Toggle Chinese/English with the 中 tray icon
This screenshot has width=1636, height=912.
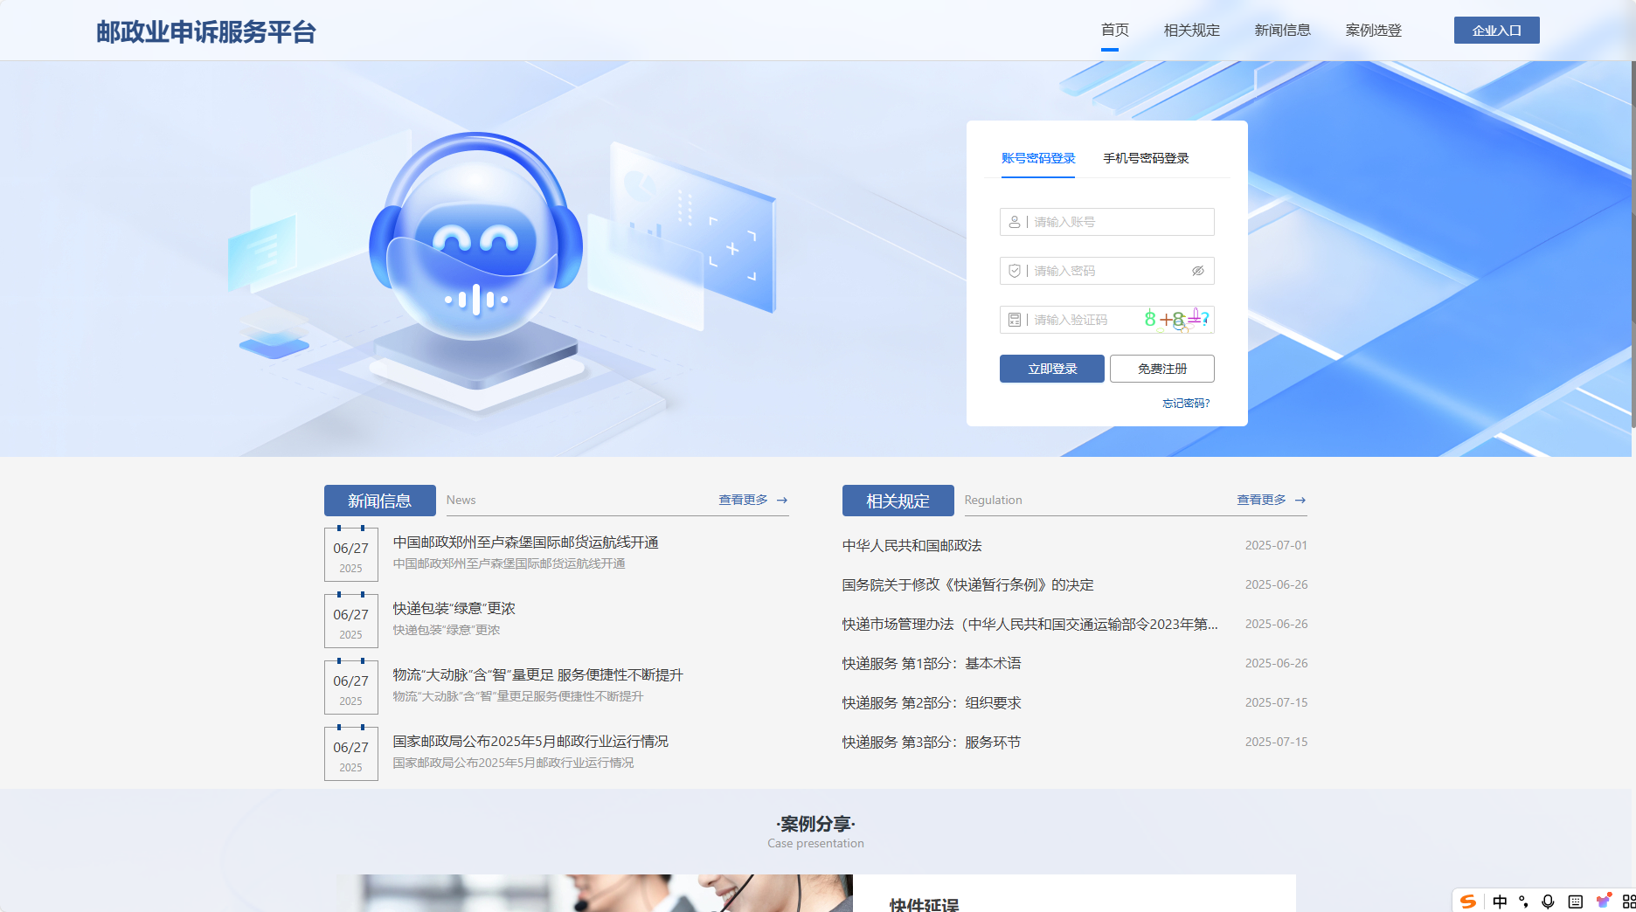tap(1500, 901)
